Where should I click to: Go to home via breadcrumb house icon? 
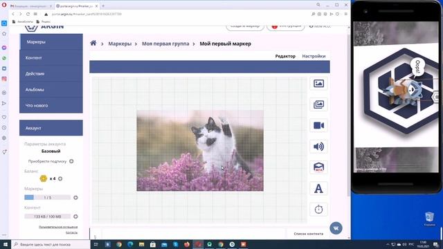[93, 43]
